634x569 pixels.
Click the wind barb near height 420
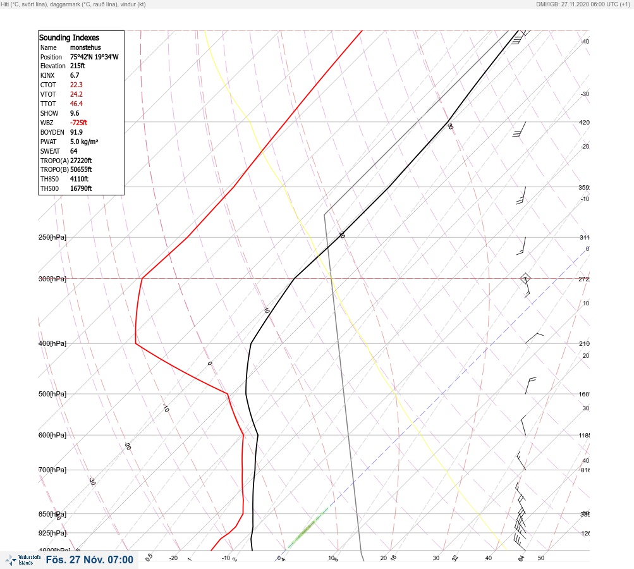(519, 130)
